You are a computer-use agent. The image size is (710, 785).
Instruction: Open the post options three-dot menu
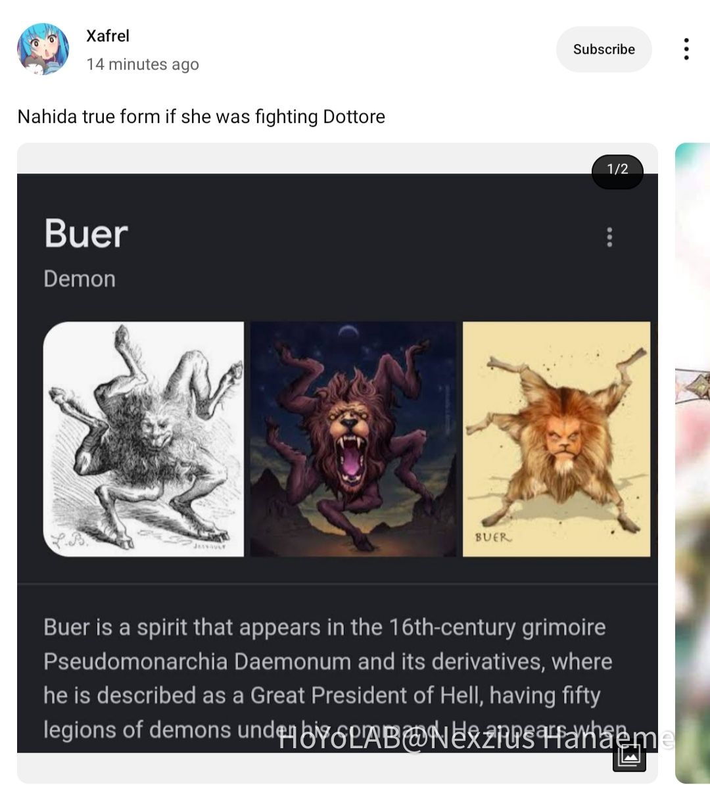tap(686, 49)
